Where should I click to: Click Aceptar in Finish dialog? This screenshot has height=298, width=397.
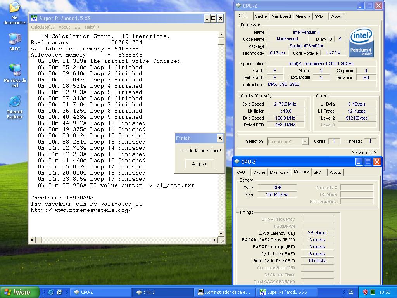[200, 164]
